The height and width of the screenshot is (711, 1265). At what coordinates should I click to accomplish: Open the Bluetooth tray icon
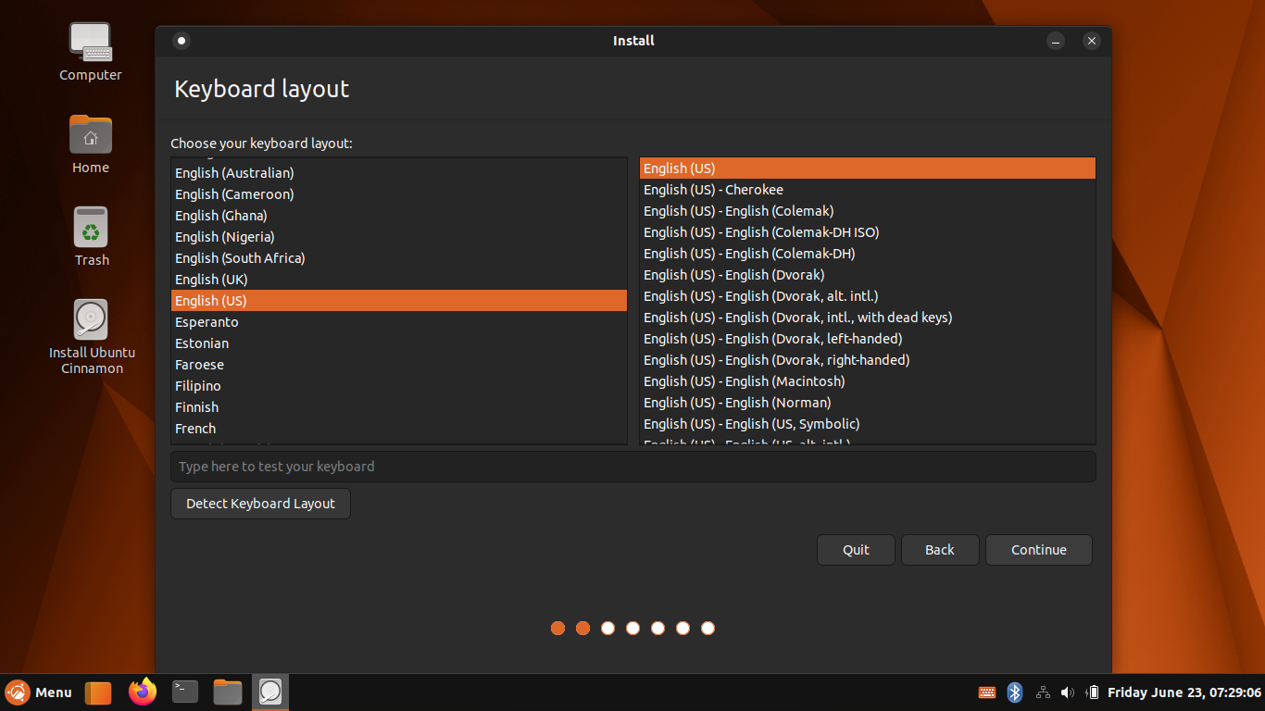tap(1015, 692)
